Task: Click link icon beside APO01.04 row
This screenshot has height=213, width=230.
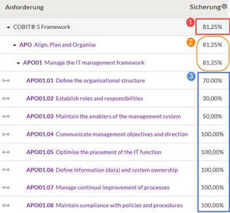Action: [6, 134]
